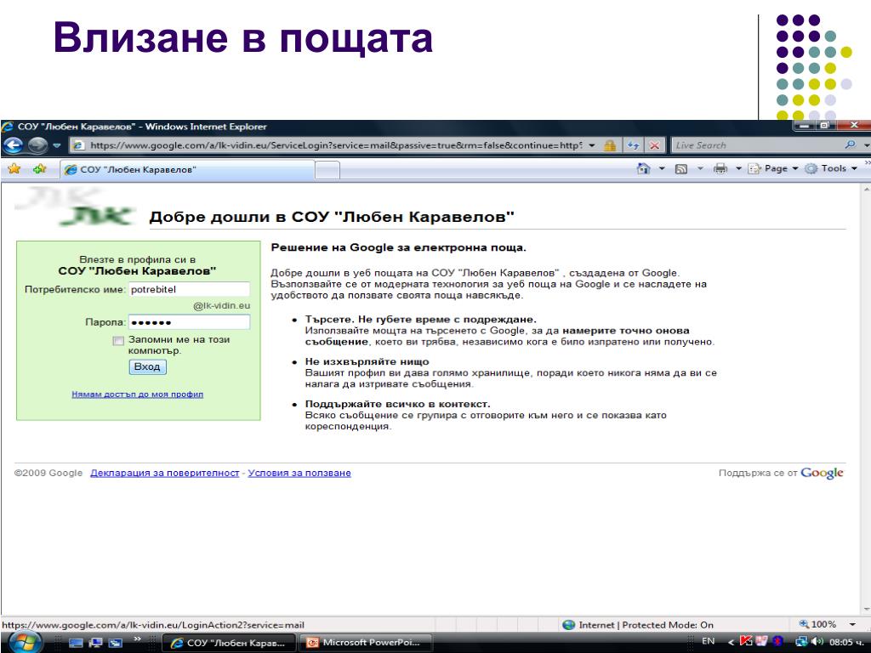
Task: Click the red Stop loading icon
Action: (655, 145)
